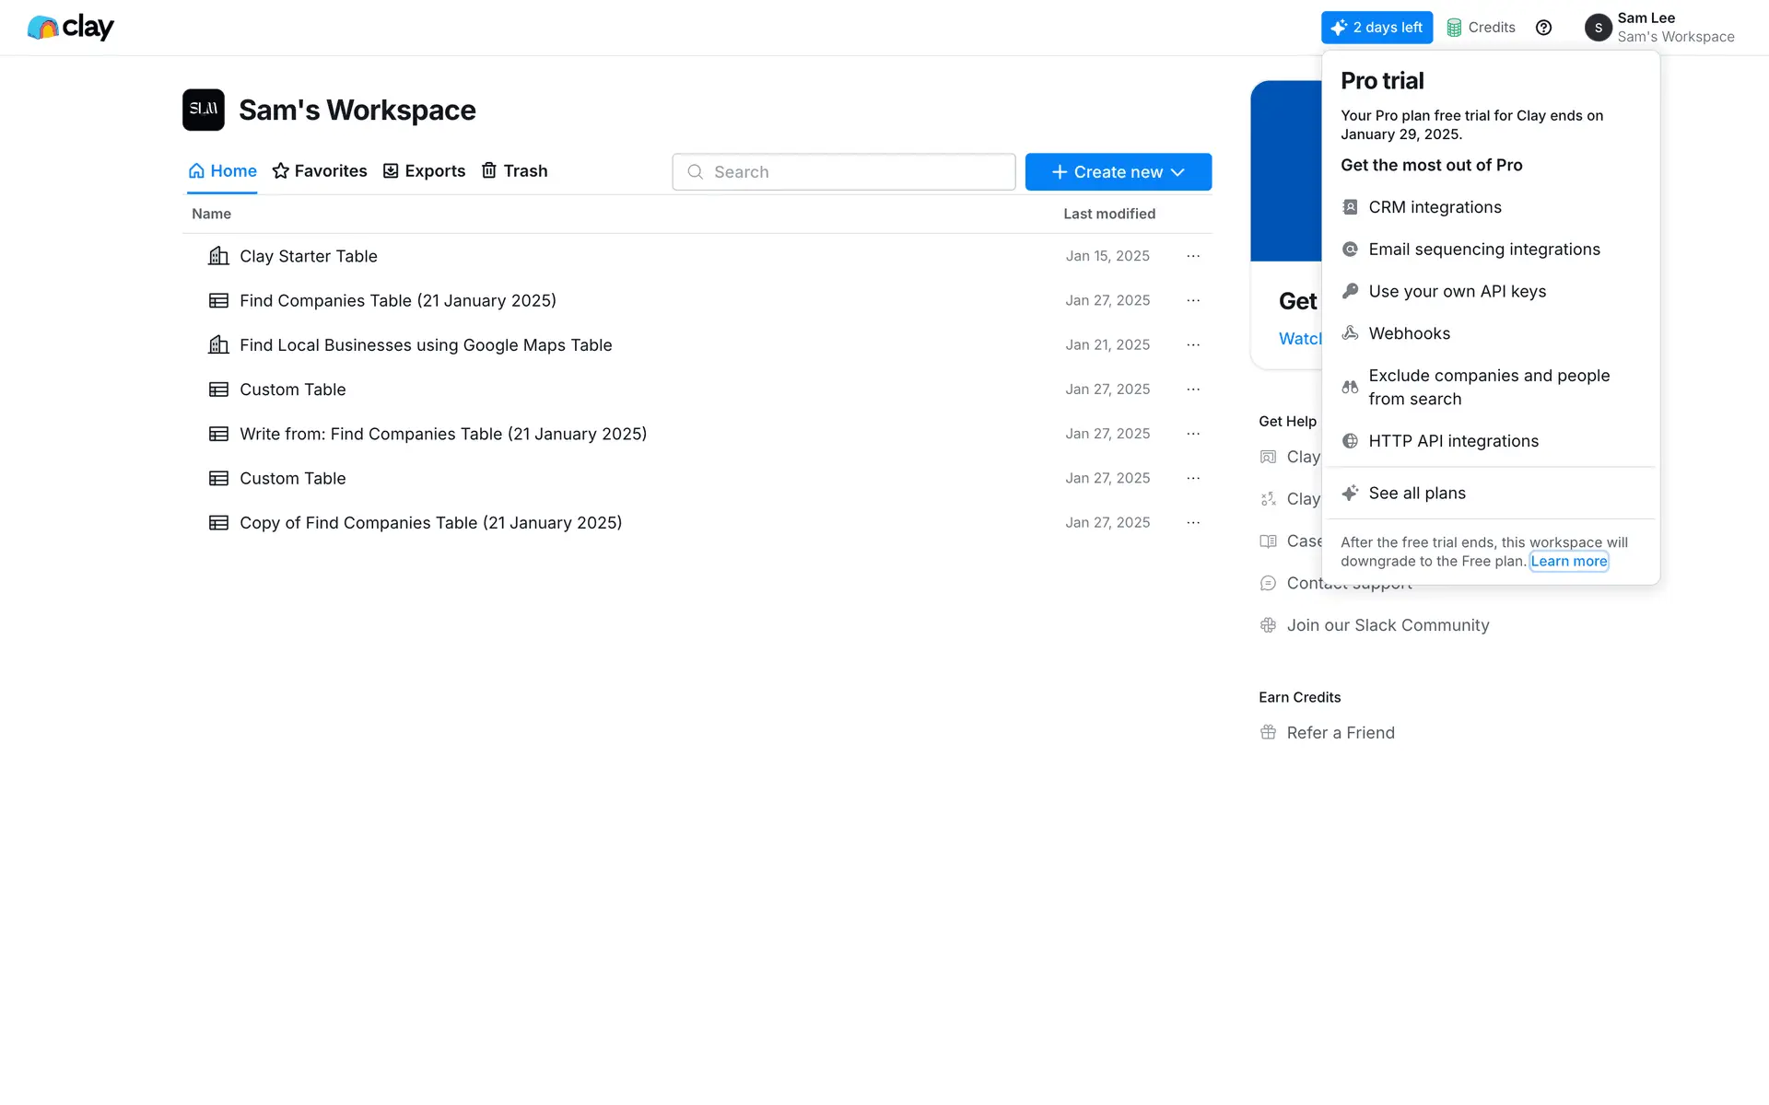Click the Learn more link
The height and width of the screenshot is (1105, 1769).
[1568, 562]
